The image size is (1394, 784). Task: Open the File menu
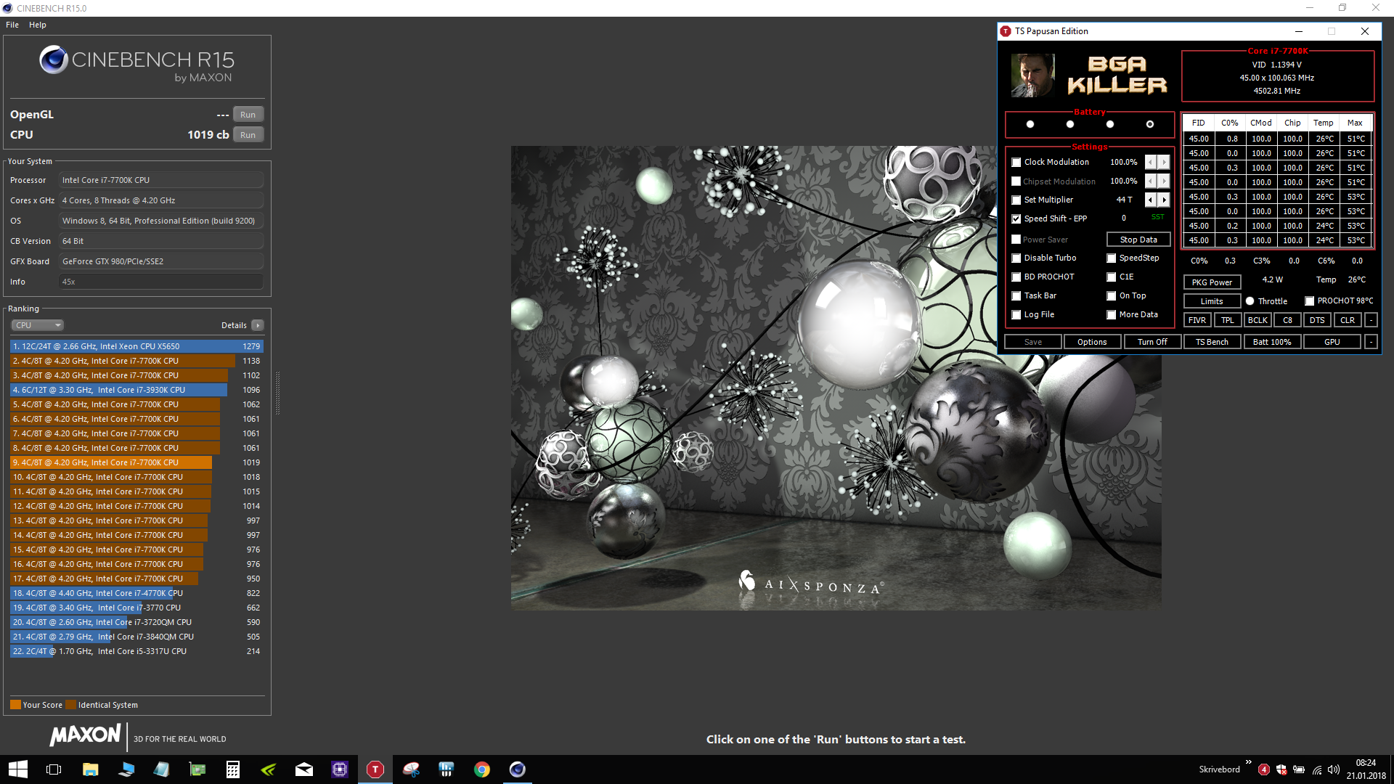(12, 25)
